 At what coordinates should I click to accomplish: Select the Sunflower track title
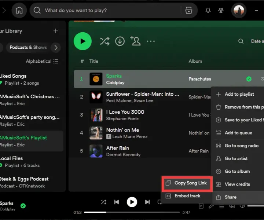pyautogui.click(x=143, y=94)
